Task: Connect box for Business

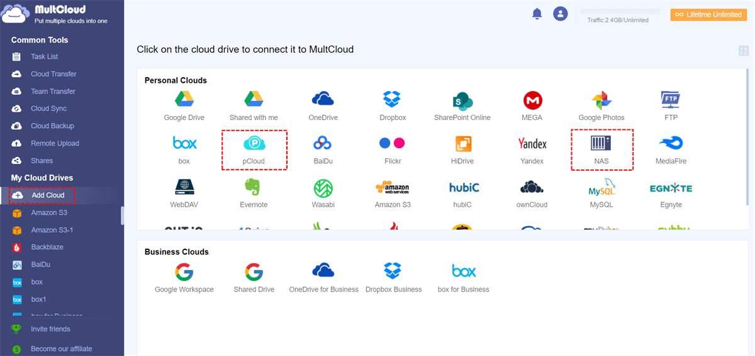Action: 463,278
